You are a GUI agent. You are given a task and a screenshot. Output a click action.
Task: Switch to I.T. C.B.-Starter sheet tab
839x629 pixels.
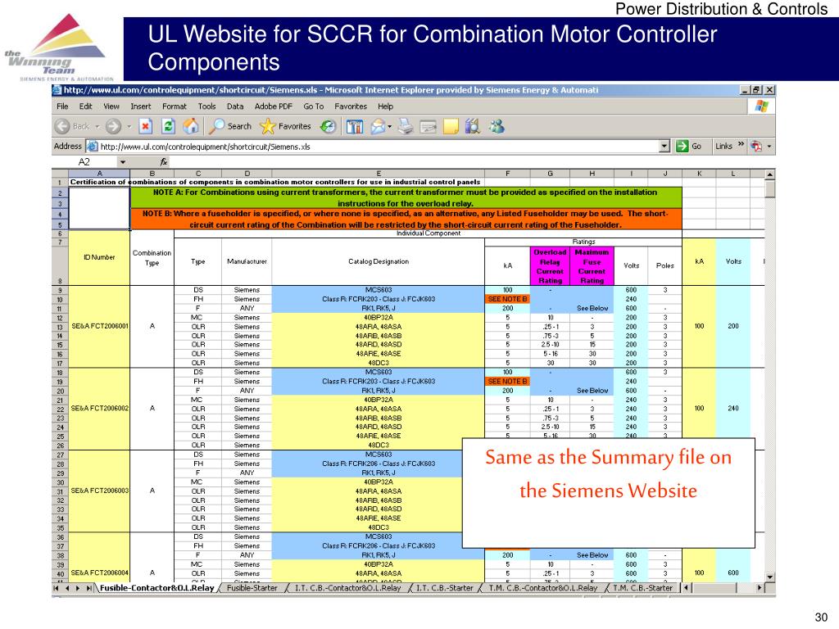[445, 588]
